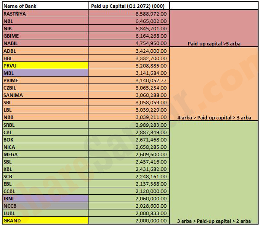Select the NBL row name cell
The image size is (259, 225).
coord(45,21)
